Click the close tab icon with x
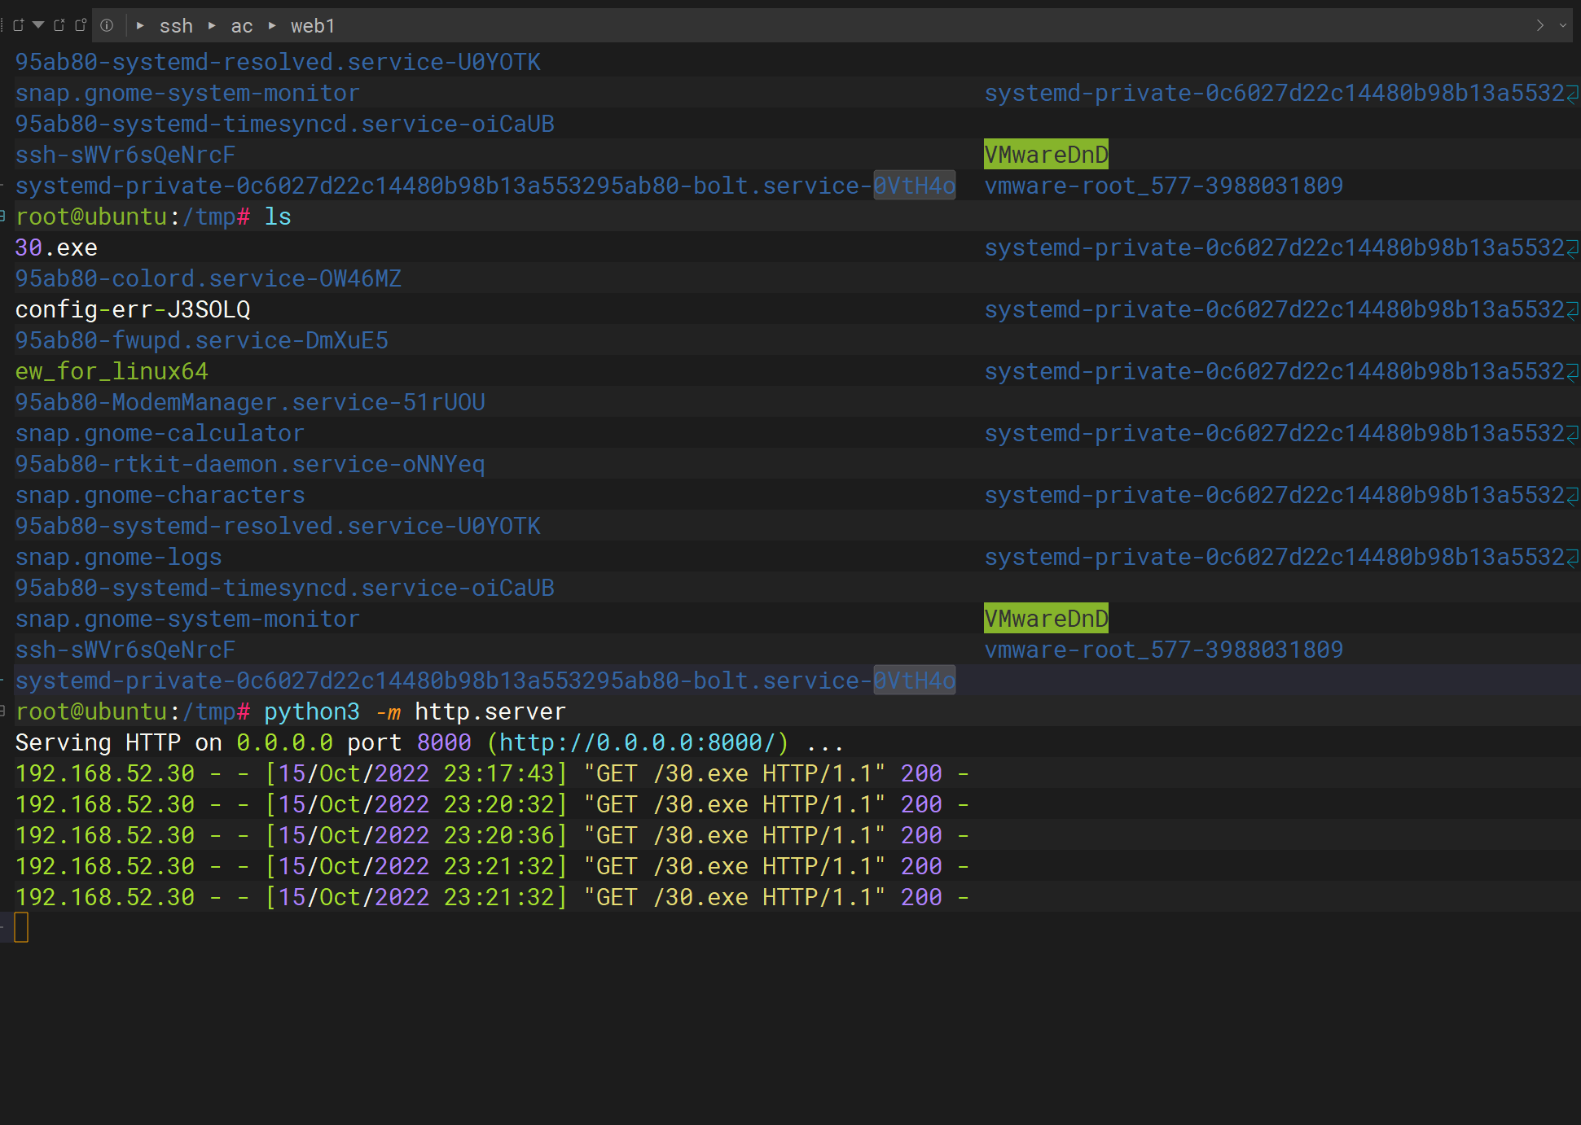 click(x=59, y=25)
